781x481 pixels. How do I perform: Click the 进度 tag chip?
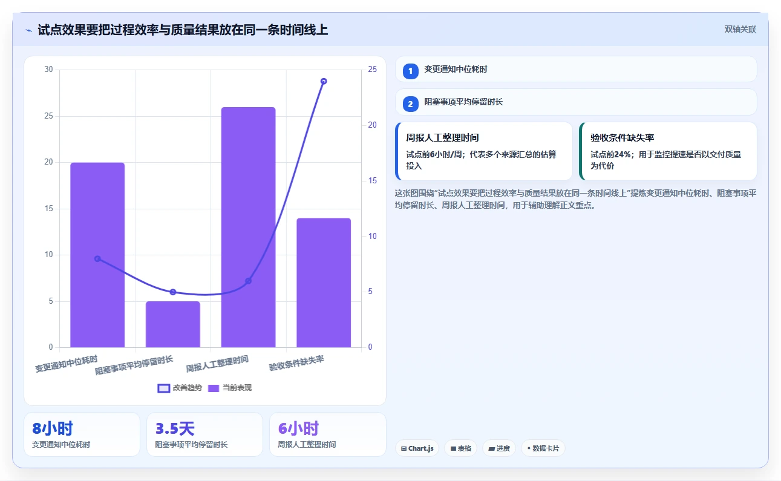coord(499,448)
